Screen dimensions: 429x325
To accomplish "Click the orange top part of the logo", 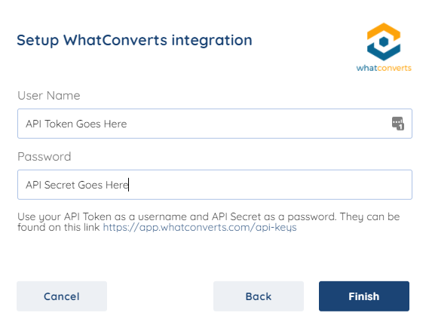I will pyautogui.click(x=384, y=32).
